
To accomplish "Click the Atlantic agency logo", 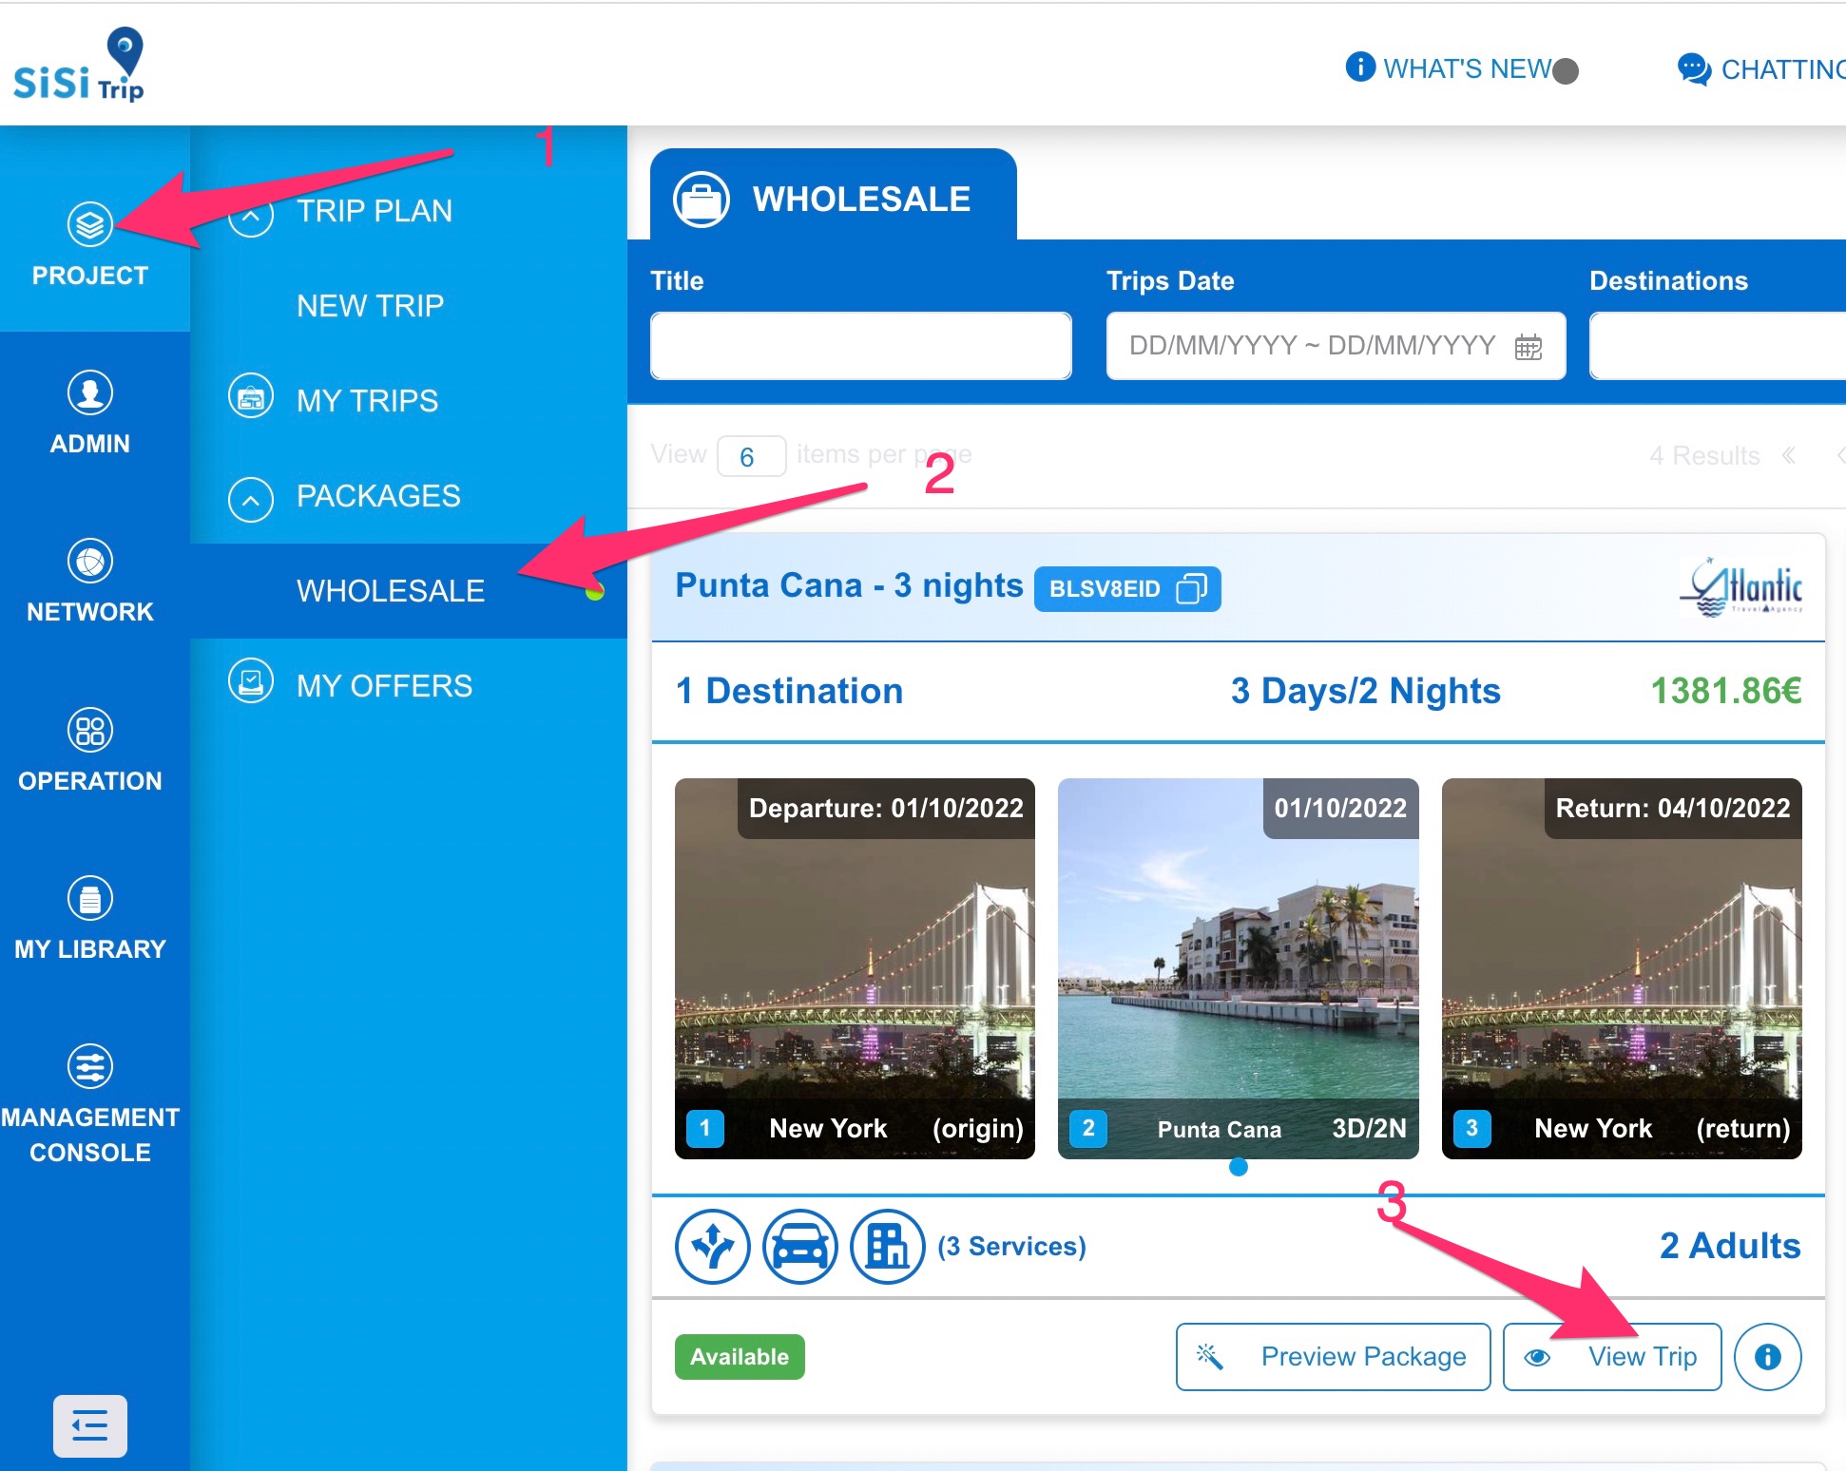I will (x=1740, y=587).
